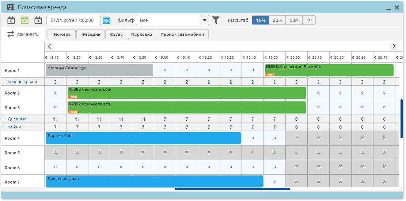Screen dimensions: 406x201
Task: Jump to today with green calendar icon
Action: click(24, 20)
